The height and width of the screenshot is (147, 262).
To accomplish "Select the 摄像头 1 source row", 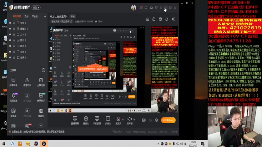I will click(28, 29).
